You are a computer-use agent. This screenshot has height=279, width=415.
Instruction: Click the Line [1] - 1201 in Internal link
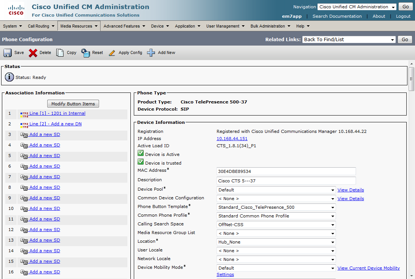pyautogui.click(x=57, y=113)
